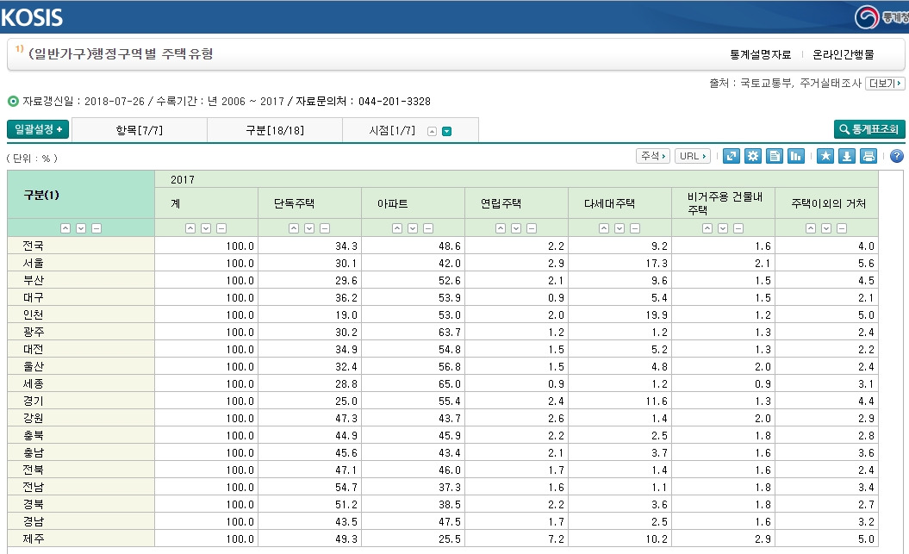Sort 비거주용 건물내 주택 column ascending
This screenshot has width=909, height=554.
[707, 228]
